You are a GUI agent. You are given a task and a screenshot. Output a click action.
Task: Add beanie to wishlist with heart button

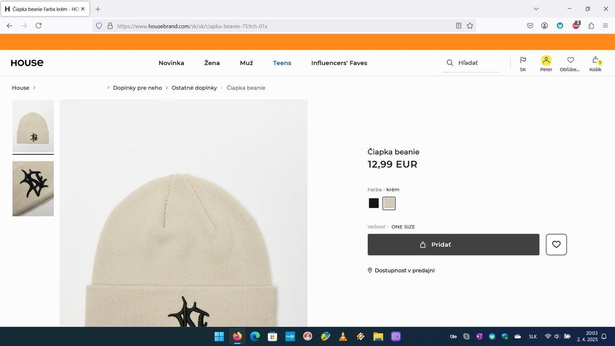tap(556, 245)
